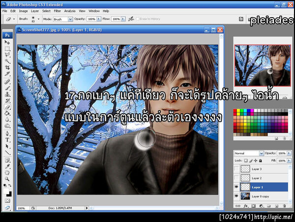Open the Filter menu
The height and width of the screenshot is (222, 295).
point(58,11)
